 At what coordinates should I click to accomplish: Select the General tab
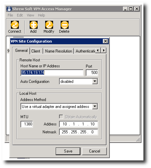[x=21, y=50]
